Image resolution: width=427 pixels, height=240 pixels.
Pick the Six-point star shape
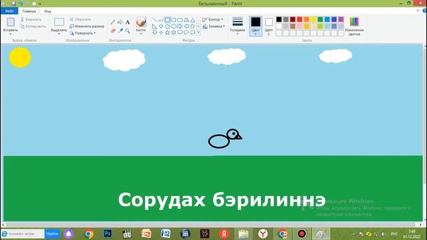coord(173,33)
